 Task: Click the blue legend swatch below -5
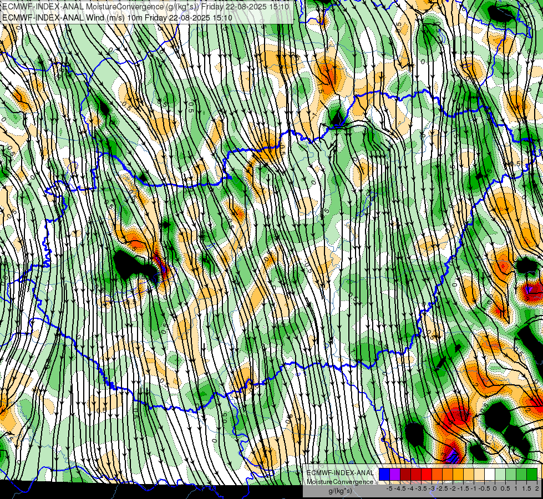[384, 475]
